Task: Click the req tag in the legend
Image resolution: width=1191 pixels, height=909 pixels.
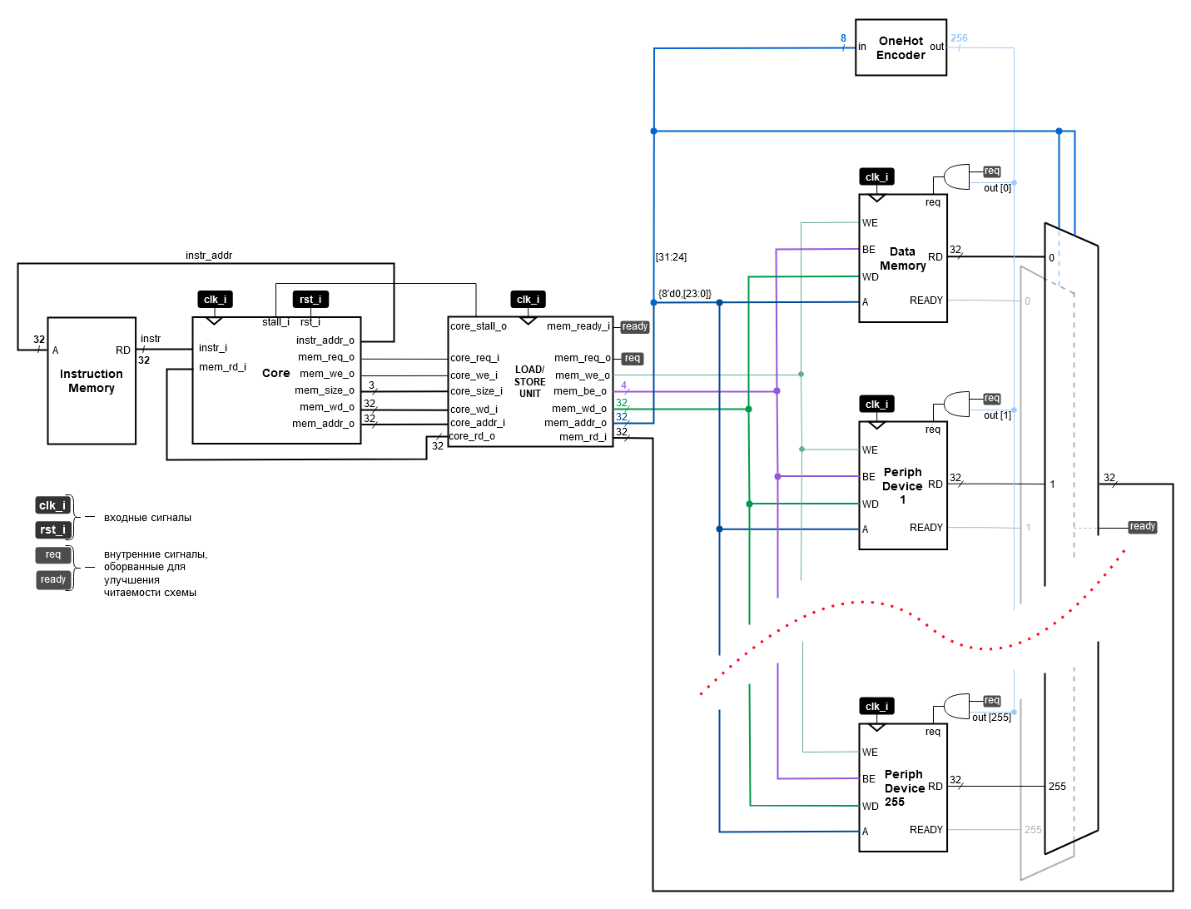Action: (x=53, y=554)
